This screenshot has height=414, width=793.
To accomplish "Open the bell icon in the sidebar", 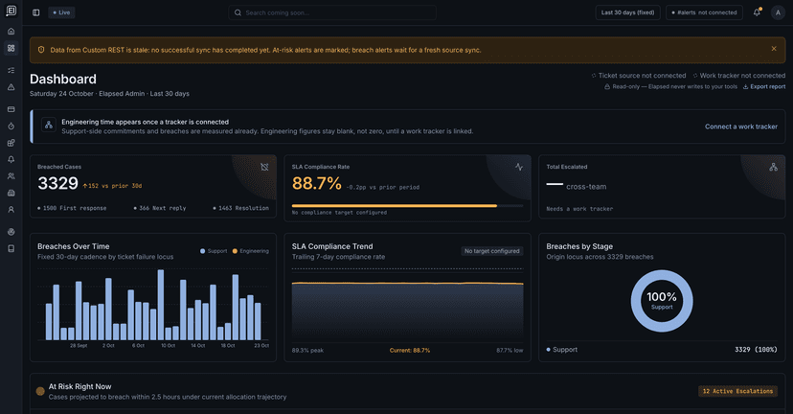I will [11, 159].
